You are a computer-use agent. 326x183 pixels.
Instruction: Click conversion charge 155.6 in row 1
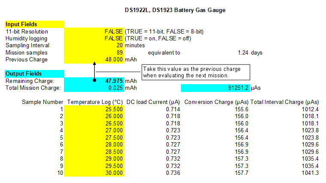[241, 109]
